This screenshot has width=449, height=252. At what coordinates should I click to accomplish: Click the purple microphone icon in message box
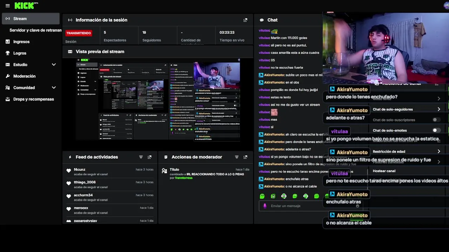point(265,206)
